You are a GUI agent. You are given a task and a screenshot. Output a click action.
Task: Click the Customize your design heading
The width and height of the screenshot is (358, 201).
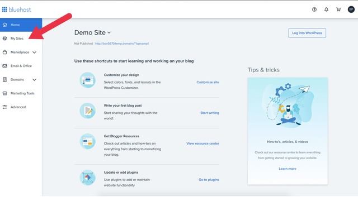click(121, 75)
